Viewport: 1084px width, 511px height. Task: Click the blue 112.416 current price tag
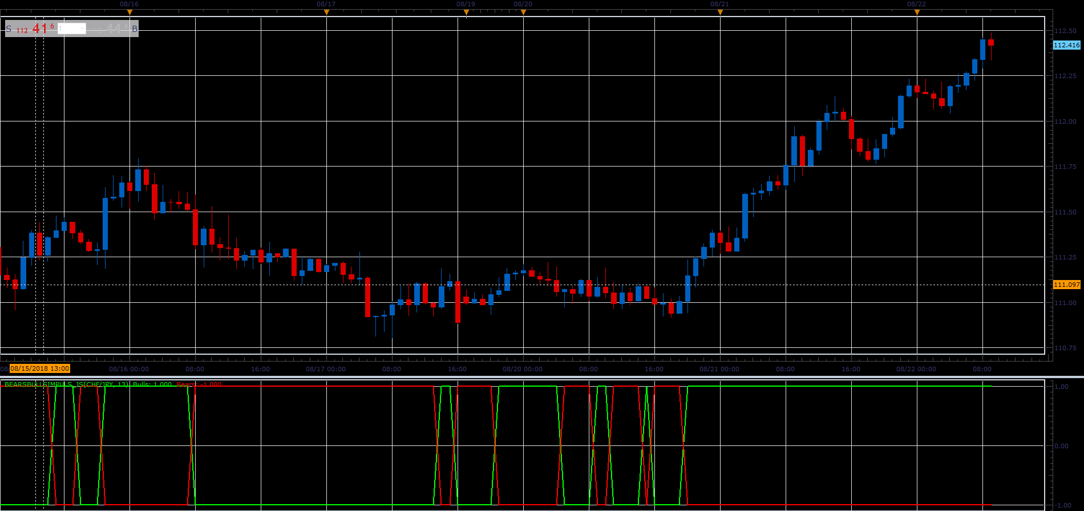tap(1066, 45)
